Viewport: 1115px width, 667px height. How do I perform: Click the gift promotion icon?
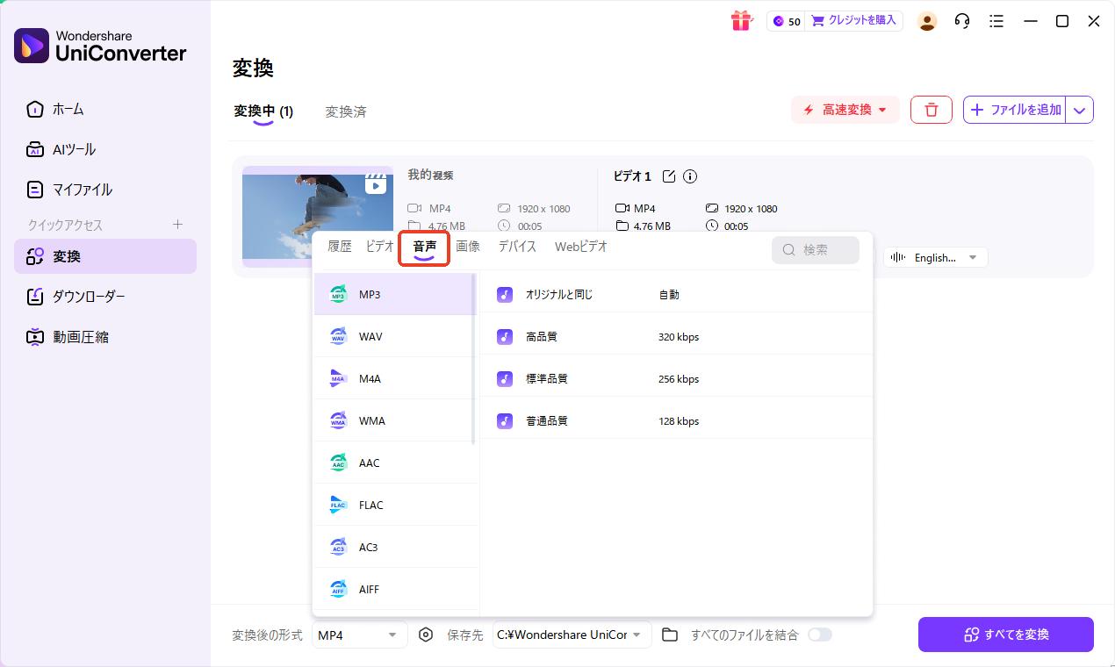[x=742, y=20]
